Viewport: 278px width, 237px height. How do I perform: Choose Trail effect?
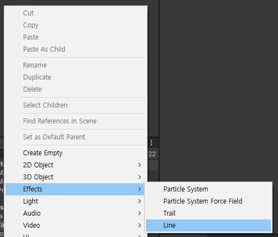click(x=208, y=213)
